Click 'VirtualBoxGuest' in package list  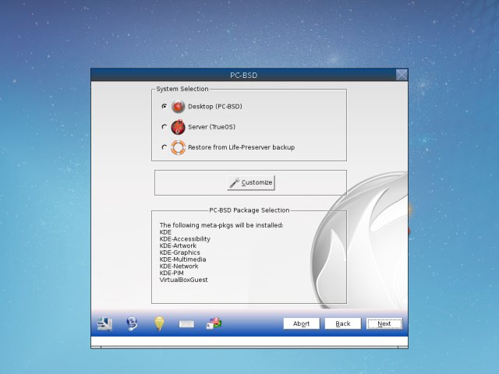[184, 280]
